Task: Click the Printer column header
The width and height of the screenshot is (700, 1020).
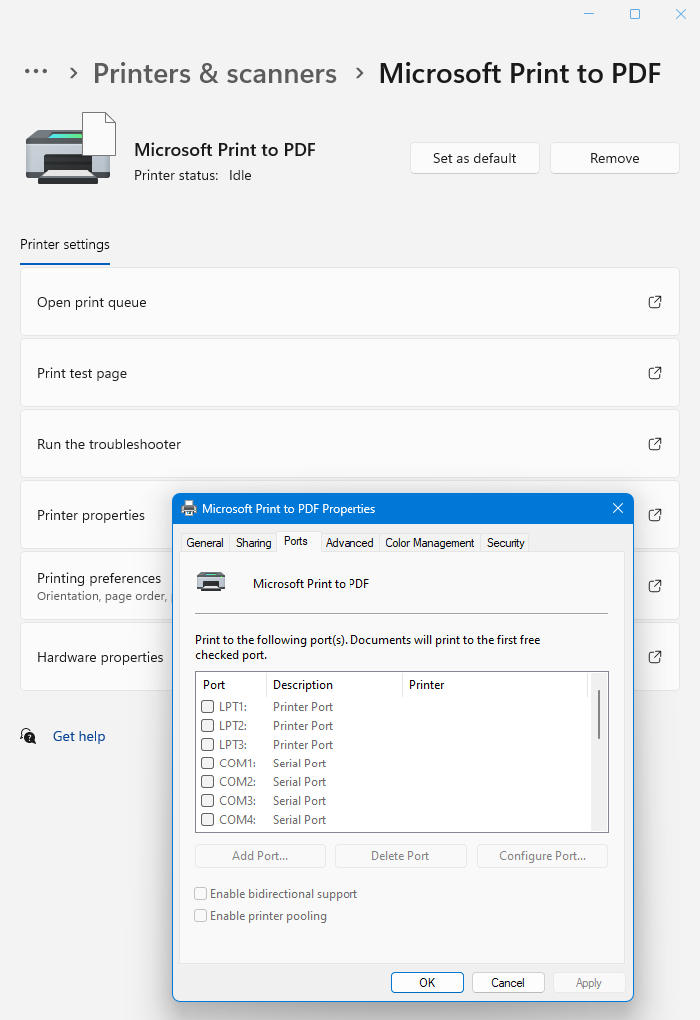Action: (495, 685)
